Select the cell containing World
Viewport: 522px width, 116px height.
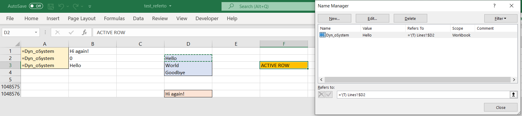pyautogui.click(x=188, y=65)
